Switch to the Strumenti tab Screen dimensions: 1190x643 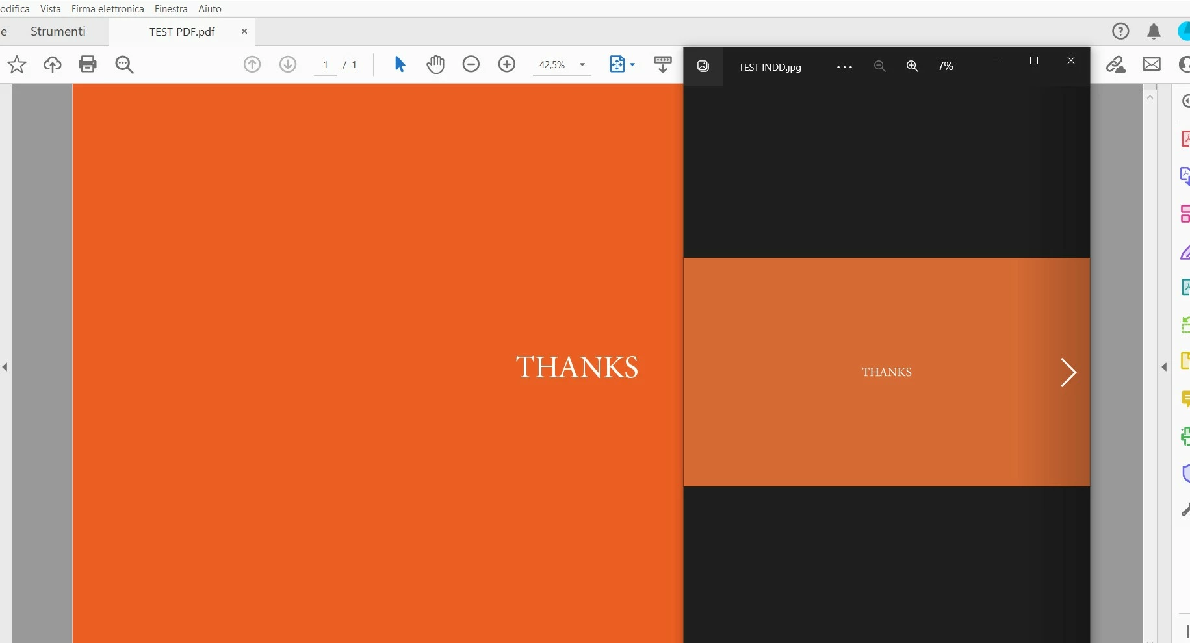[58, 31]
